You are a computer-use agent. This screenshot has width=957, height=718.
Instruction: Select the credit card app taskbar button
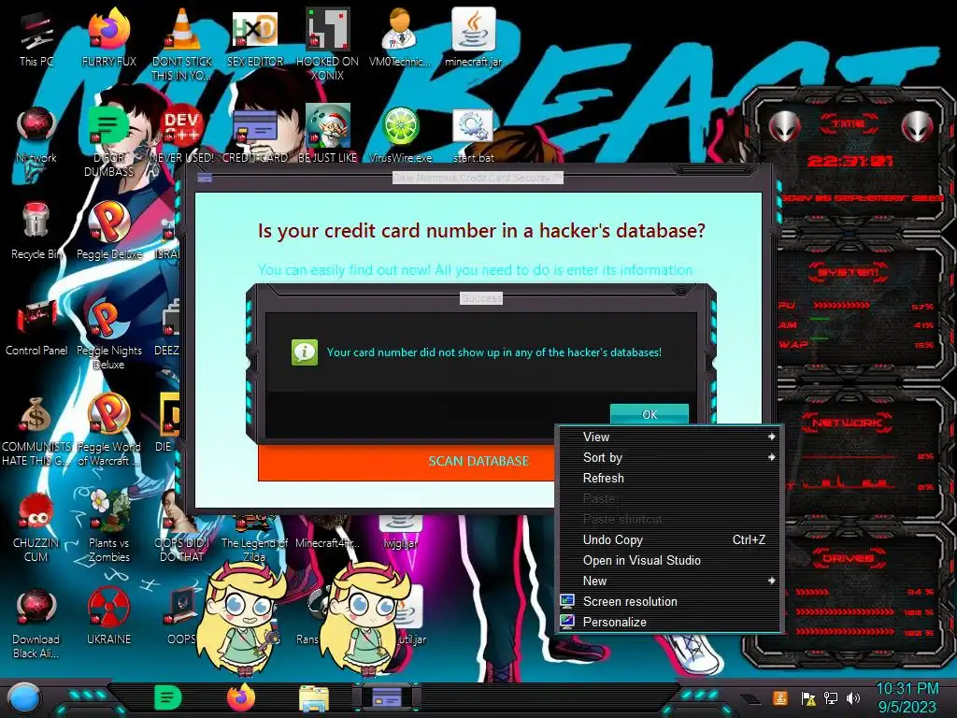point(386,697)
